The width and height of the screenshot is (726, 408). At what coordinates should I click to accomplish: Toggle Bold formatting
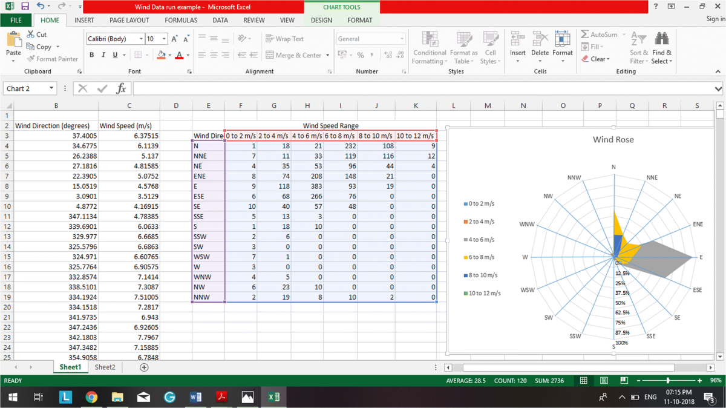coord(92,55)
